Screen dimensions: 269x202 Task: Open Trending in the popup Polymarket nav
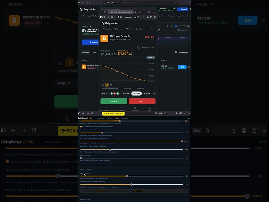[107, 29]
